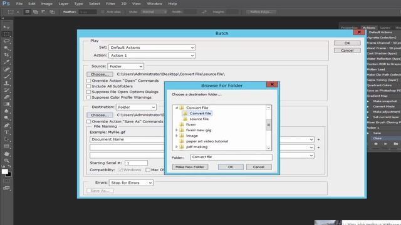Click Subtract from selection icon in options bar
Viewport: 401px width, 225px height.
point(43,12)
